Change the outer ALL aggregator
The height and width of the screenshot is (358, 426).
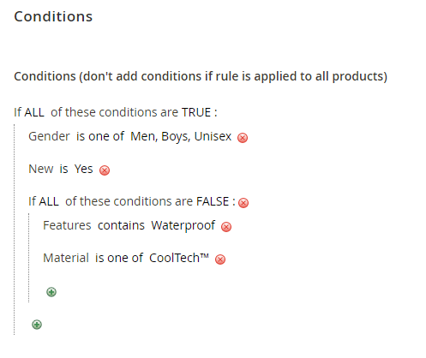click(34, 112)
